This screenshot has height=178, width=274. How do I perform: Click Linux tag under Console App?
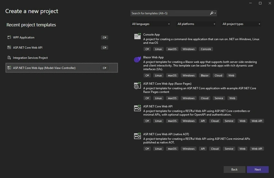click(158, 49)
